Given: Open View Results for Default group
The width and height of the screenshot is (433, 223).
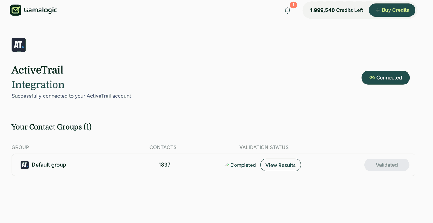Looking at the screenshot, I should [x=280, y=165].
